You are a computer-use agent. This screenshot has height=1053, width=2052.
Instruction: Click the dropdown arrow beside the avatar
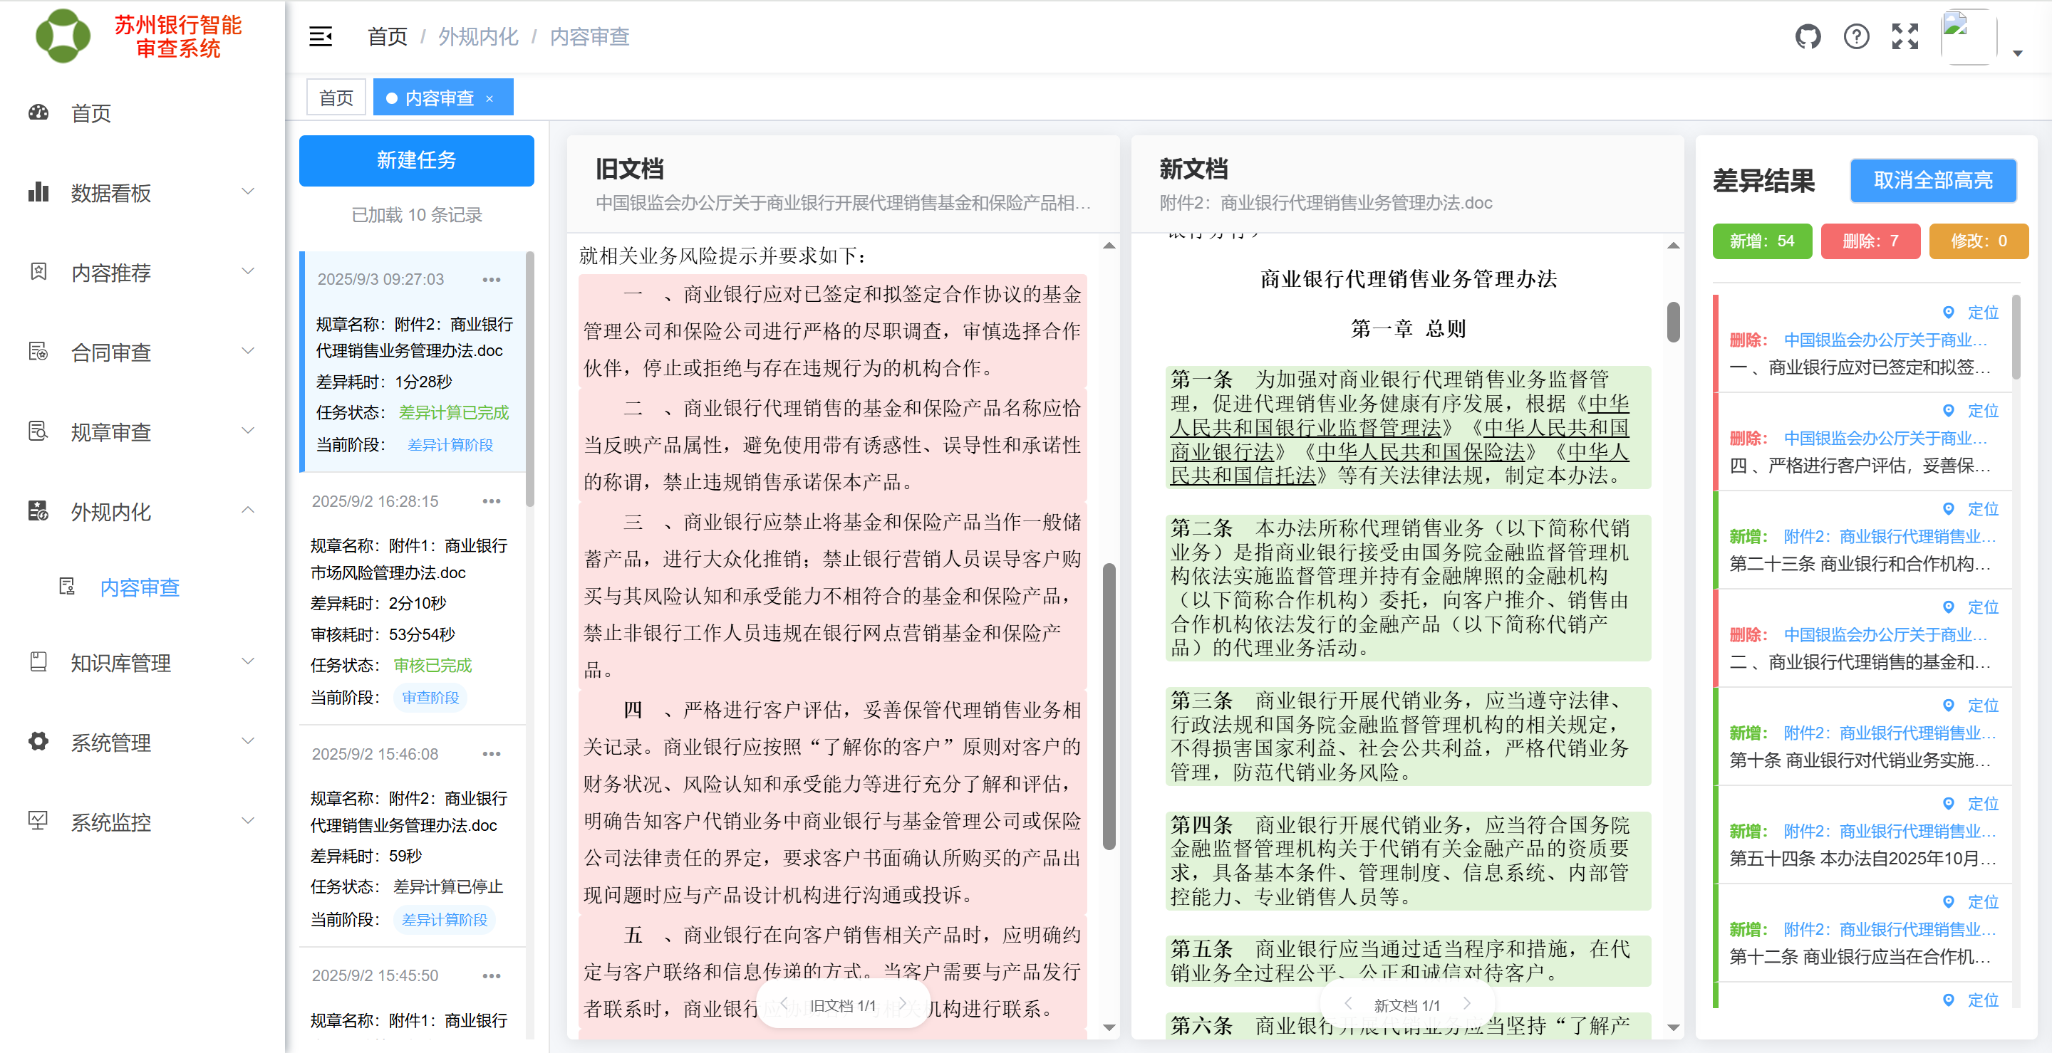[x=2018, y=53]
